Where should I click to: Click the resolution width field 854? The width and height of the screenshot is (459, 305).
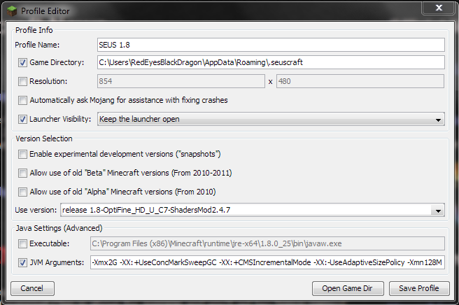pos(181,81)
